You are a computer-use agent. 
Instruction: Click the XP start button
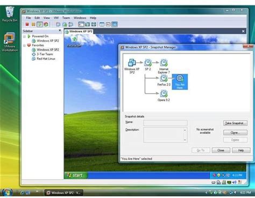(76, 175)
